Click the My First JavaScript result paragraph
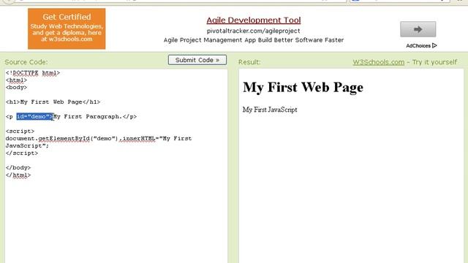The height and width of the screenshot is (263, 468). click(270, 110)
